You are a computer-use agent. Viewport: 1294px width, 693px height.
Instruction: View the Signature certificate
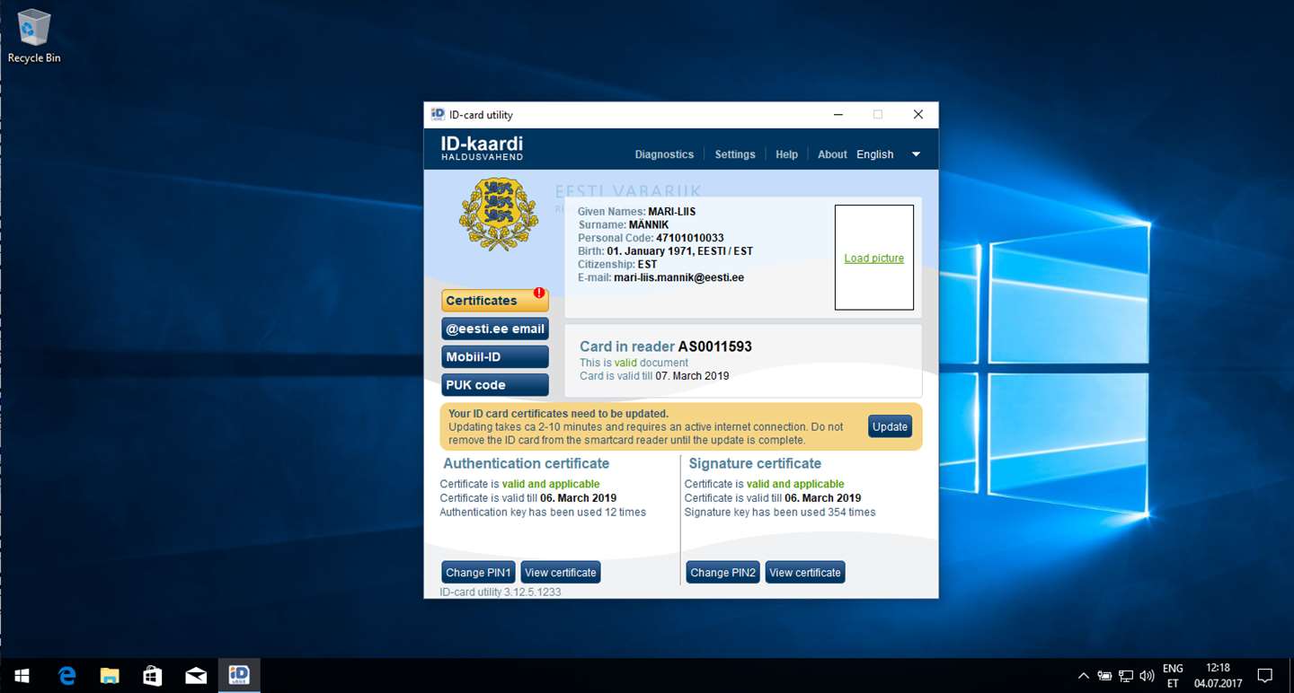[x=805, y=572]
